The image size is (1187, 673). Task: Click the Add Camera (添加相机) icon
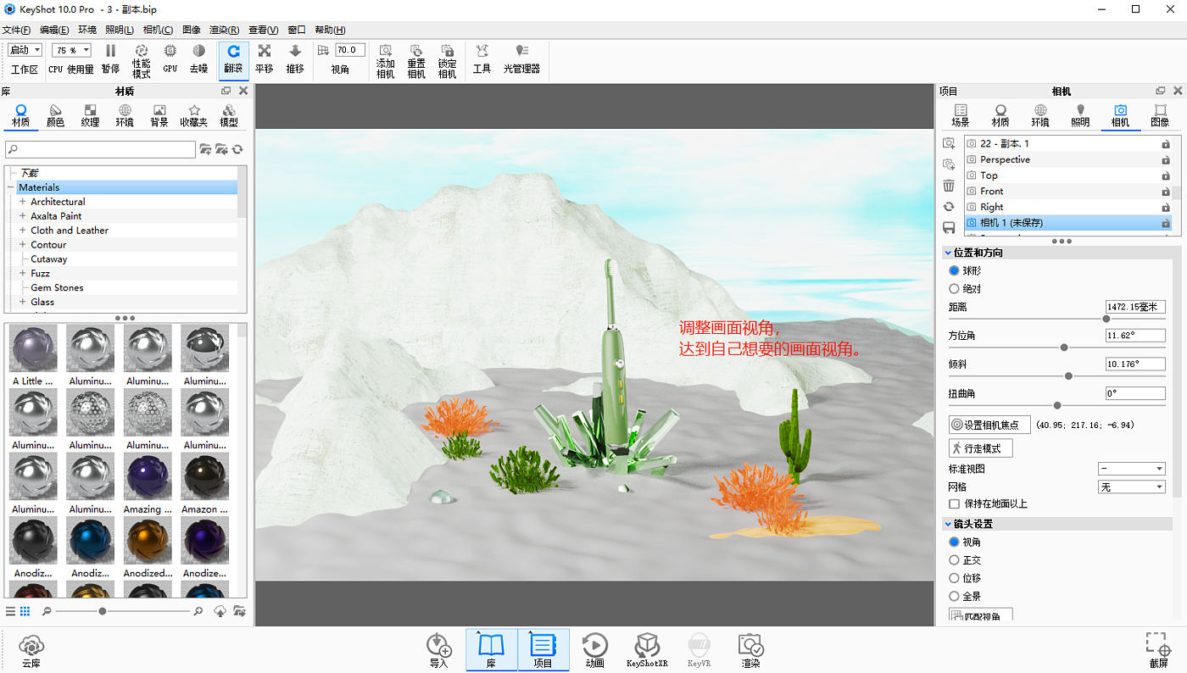pyautogui.click(x=385, y=59)
